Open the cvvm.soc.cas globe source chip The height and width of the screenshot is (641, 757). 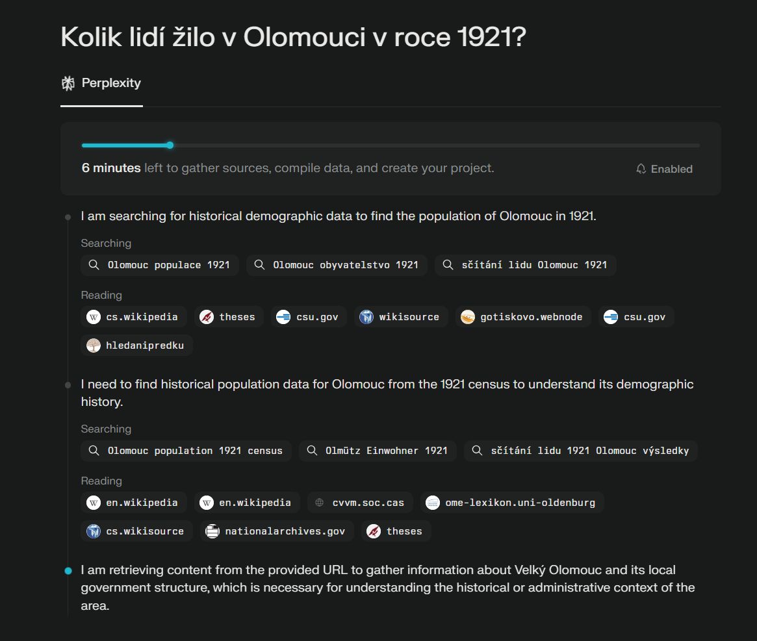360,503
